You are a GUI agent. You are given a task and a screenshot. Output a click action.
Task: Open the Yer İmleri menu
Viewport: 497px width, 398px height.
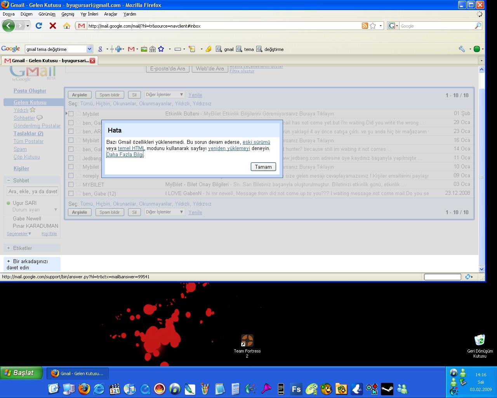click(89, 14)
